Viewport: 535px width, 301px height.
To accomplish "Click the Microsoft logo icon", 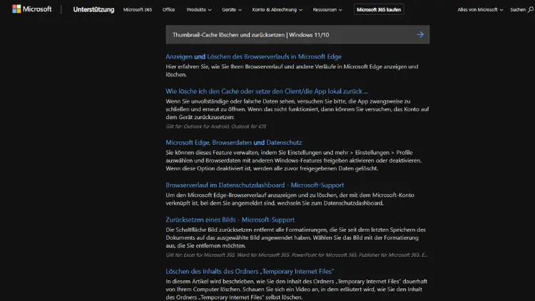I will 16,9.
